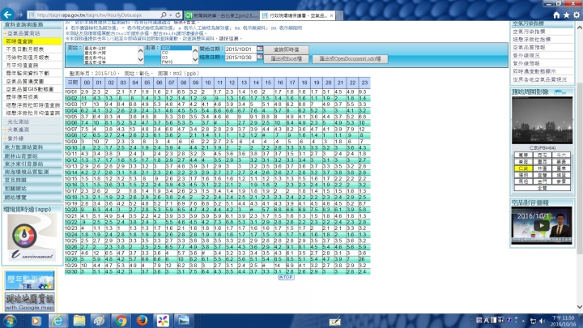
Task: Click the end date field 2015/10/30
Action: 241,58
